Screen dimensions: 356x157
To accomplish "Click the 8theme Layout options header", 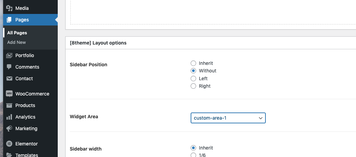I will 98,43.
